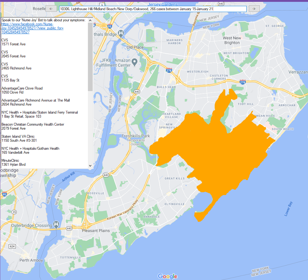
Task: Click the route 440 shield near Bulls Head
Action: (137, 91)
